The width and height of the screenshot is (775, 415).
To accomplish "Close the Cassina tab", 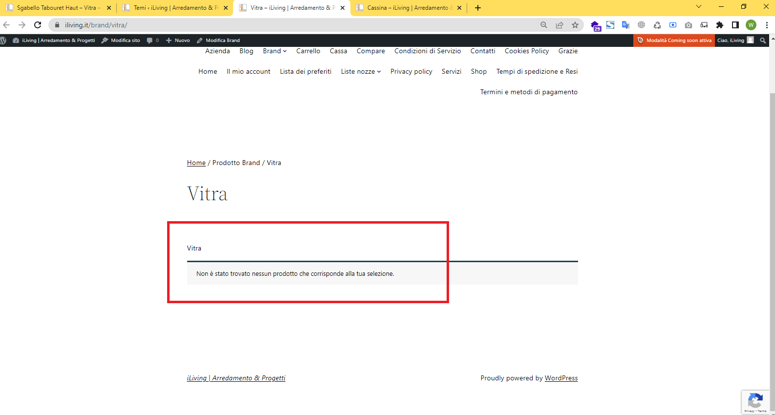I will tap(459, 8).
